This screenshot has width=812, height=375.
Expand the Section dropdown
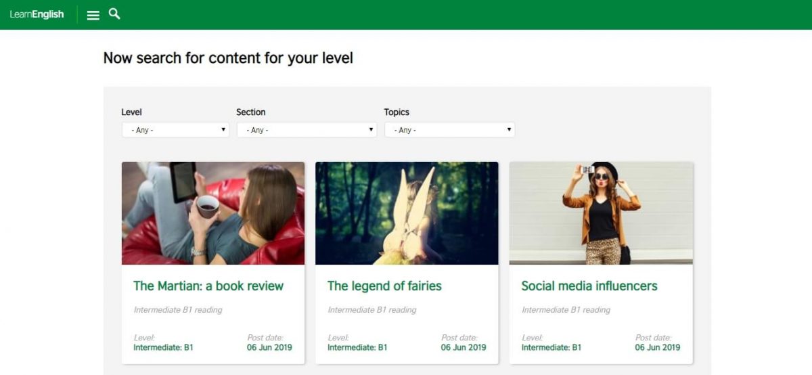[307, 129]
